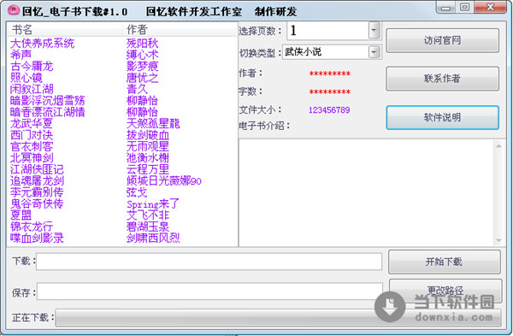The width and height of the screenshot is (513, 336).
Task: Click 更改路径 to change save path
Action: (445, 290)
